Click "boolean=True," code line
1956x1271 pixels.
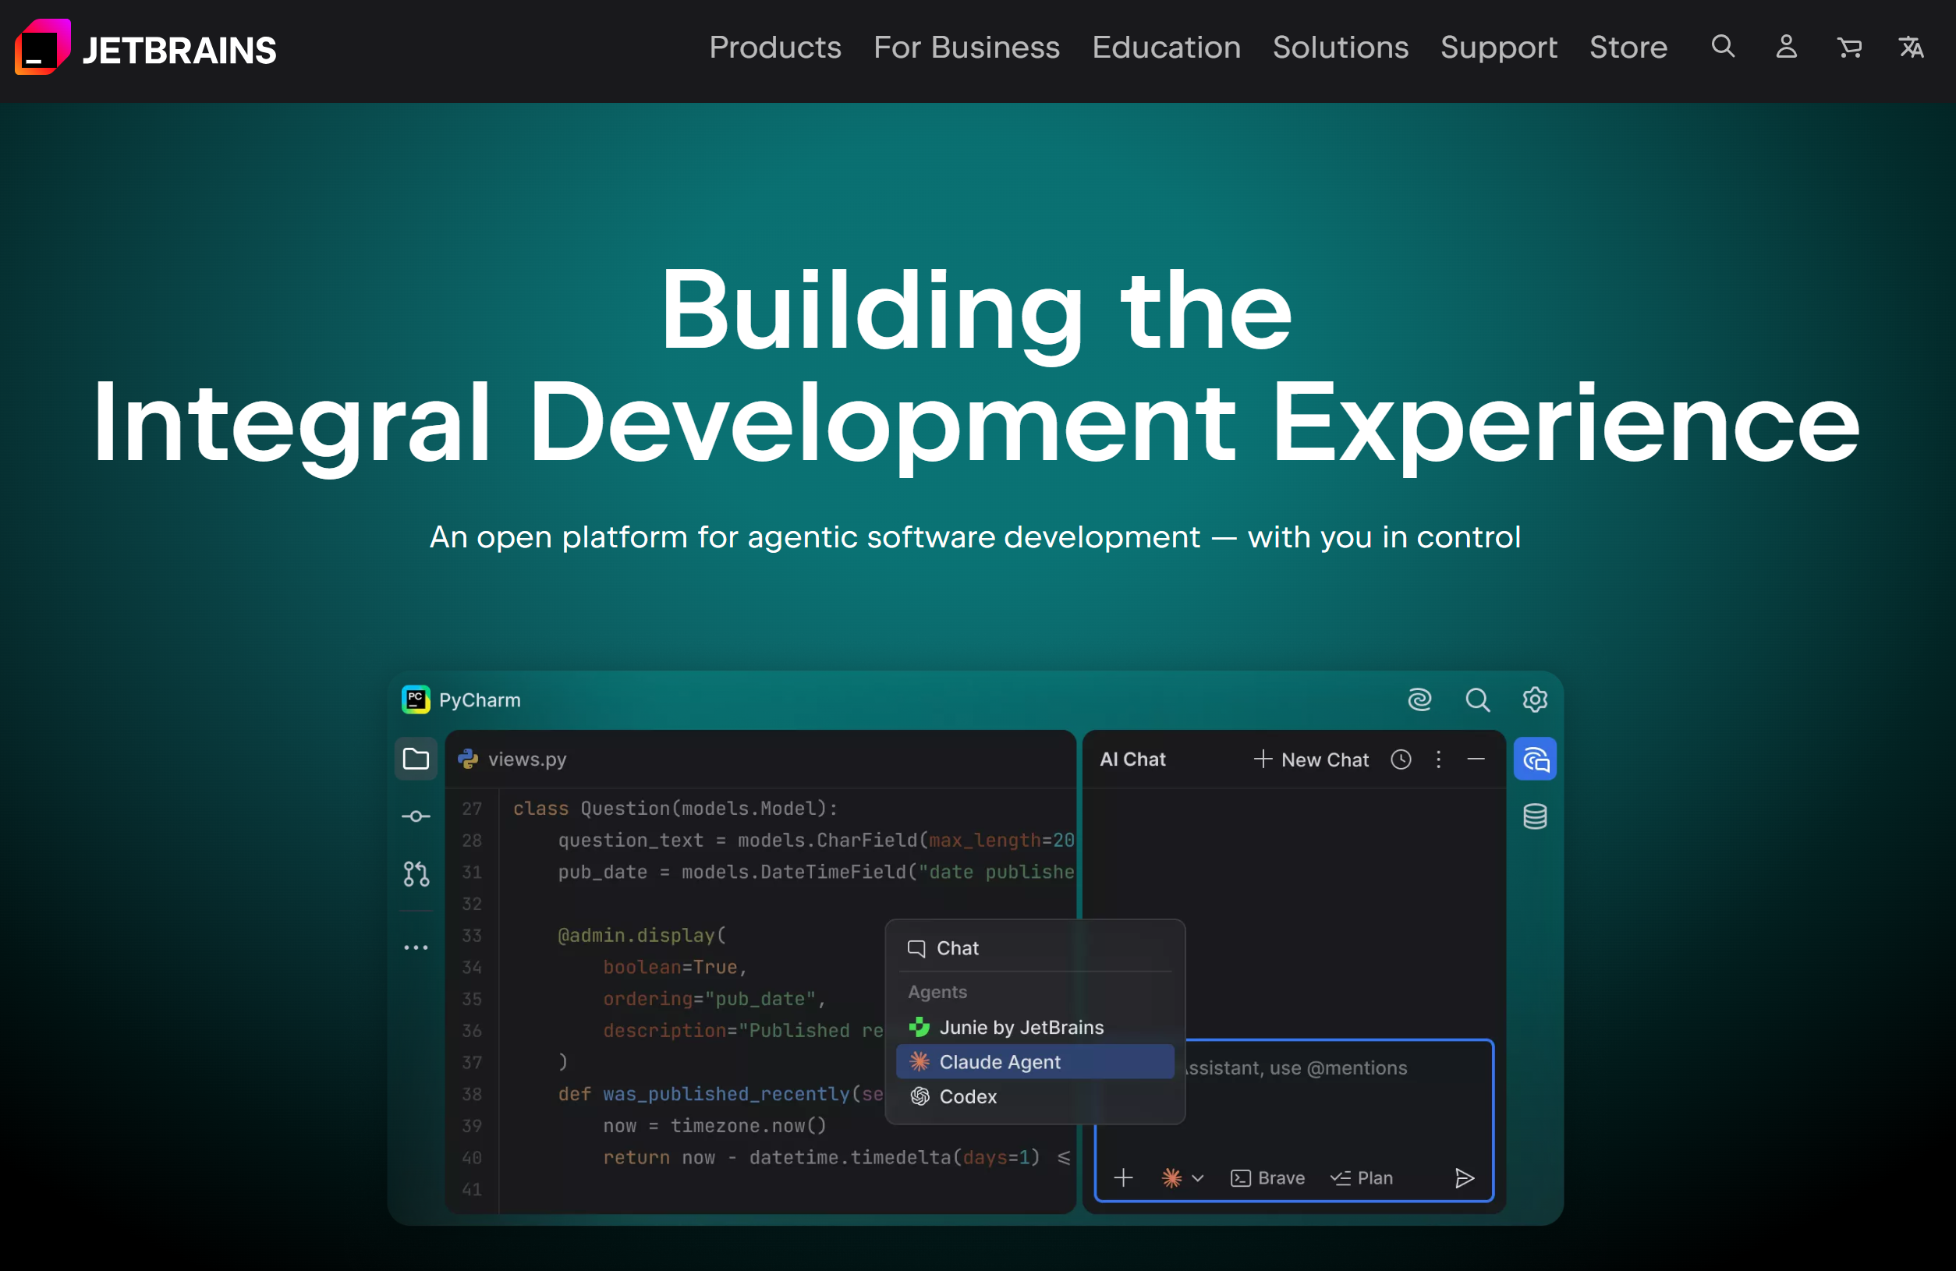pyautogui.click(x=675, y=967)
